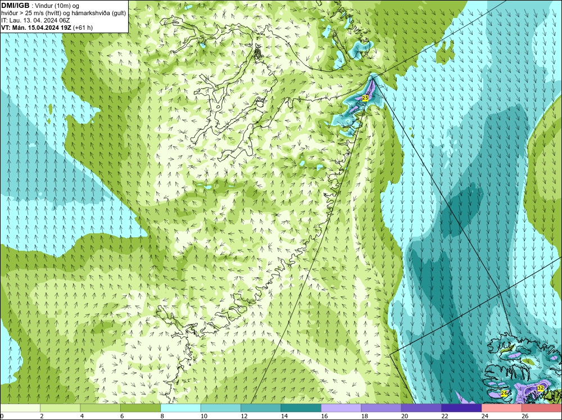Click the 'IT: Lau. 13. 04. 2024 06Z' line

[35, 20]
